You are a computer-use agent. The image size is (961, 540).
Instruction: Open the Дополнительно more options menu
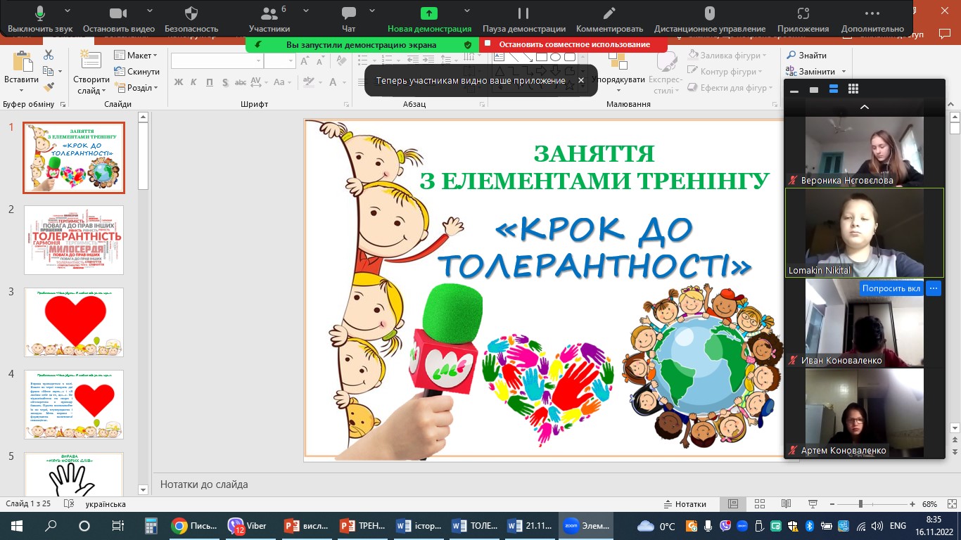click(872, 19)
